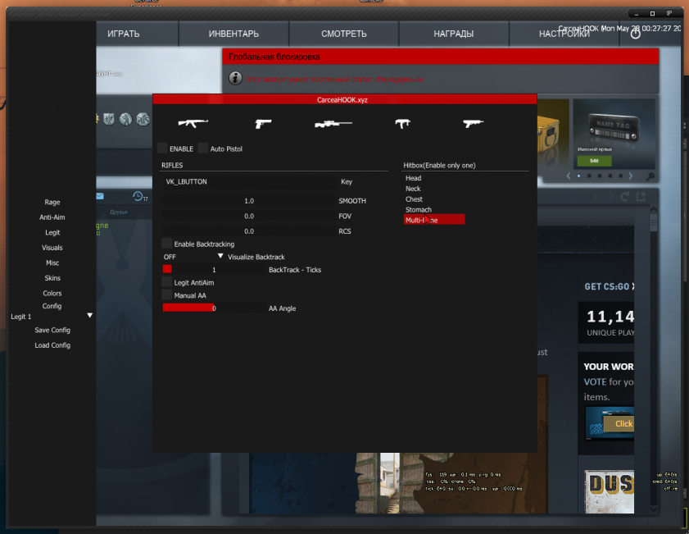The height and width of the screenshot is (534, 689).
Task: Open the recent players clock icon
Action: (138, 196)
